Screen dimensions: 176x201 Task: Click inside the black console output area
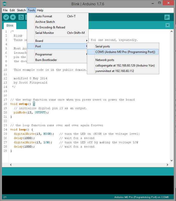[x=88, y=185]
